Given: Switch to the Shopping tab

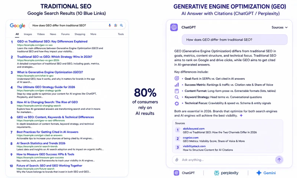Looking at the screenshot, I should pos(80,34).
